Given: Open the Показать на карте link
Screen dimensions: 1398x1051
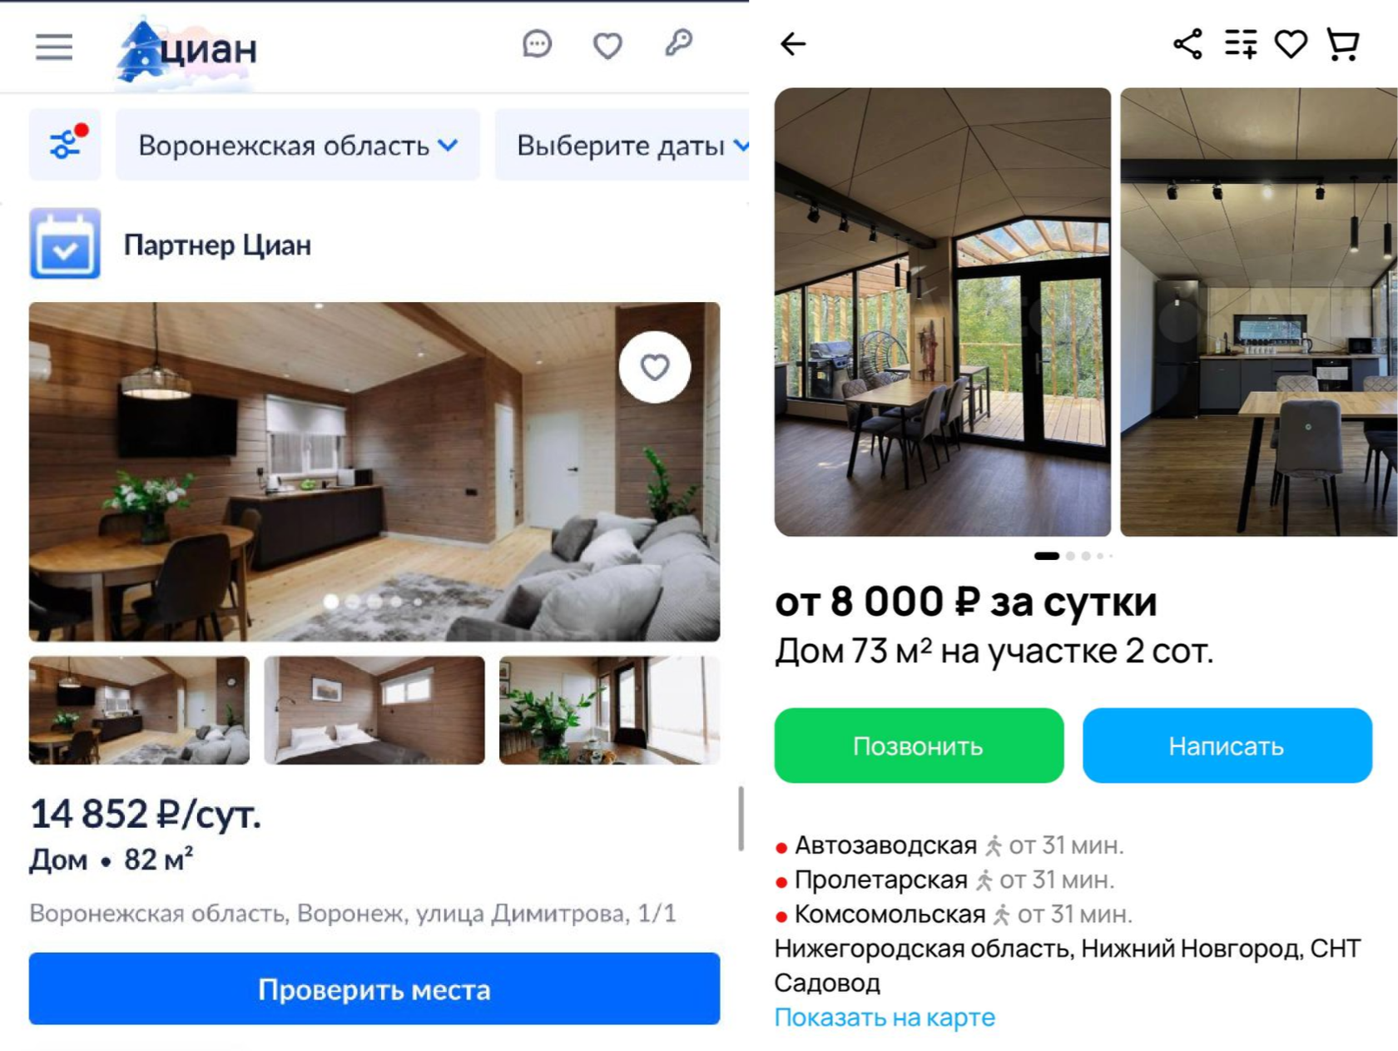Looking at the screenshot, I should click(885, 1017).
